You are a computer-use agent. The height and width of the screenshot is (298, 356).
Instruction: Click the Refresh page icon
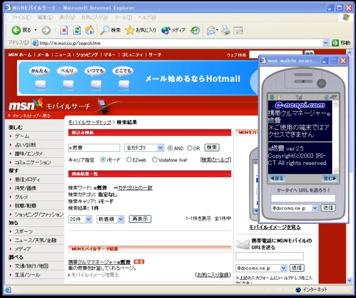click(76, 30)
